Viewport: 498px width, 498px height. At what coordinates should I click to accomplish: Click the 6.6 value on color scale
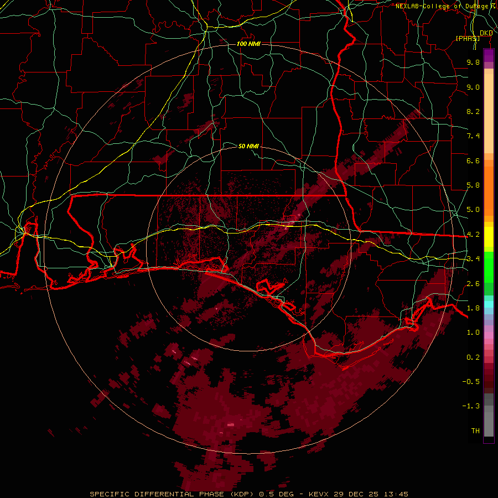473,160
